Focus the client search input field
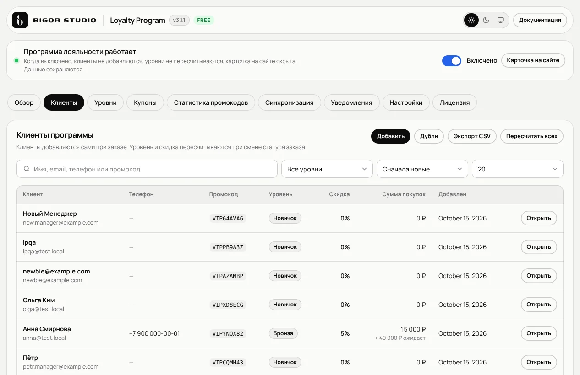The height and width of the screenshot is (375, 580). [147, 169]
